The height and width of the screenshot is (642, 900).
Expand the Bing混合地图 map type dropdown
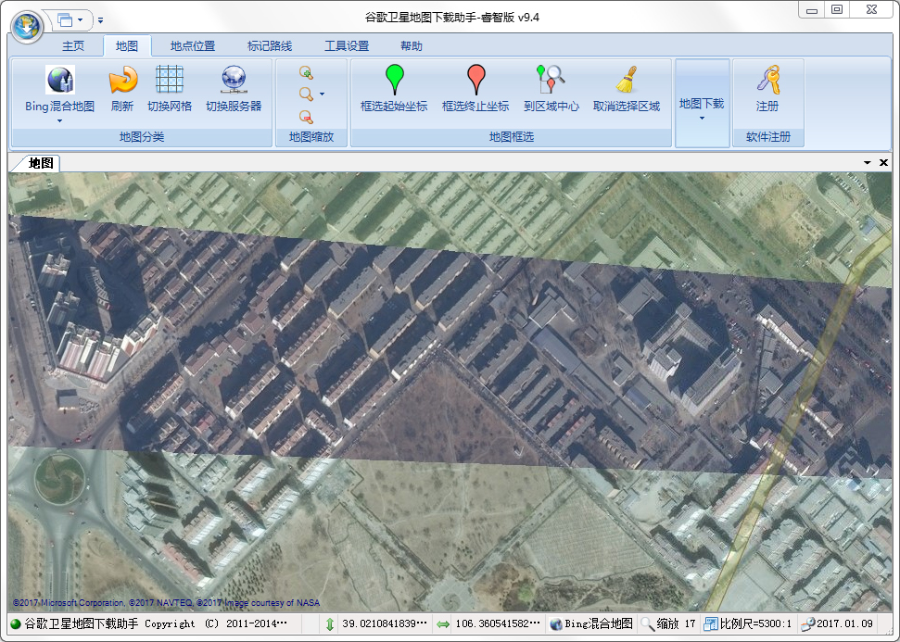(59, 120)
